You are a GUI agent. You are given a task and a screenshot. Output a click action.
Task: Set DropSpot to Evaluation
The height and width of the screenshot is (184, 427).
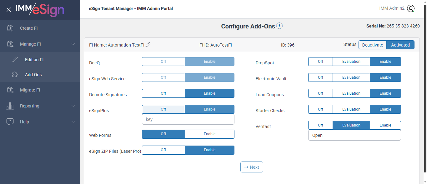[351, 62]
